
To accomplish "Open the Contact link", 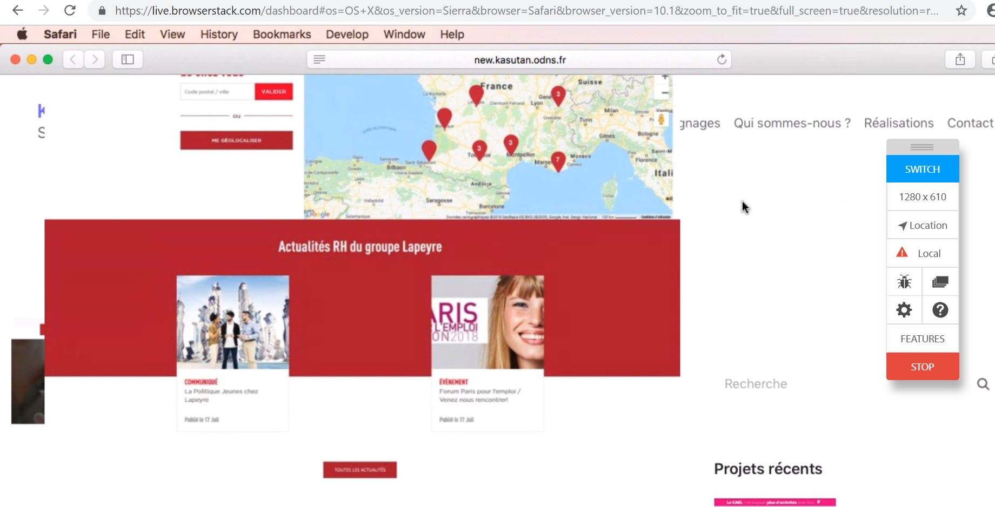I will point(970,123).
